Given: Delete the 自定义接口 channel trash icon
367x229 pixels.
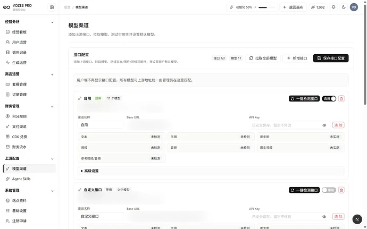Looking at the screenshot, I should click(341, 190).
